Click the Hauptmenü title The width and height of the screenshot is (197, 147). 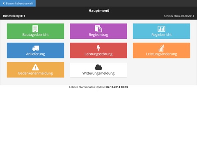coord(99,11)
